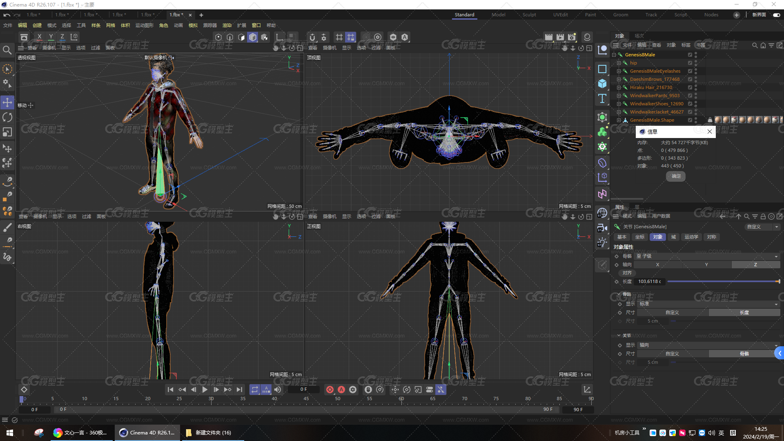Image resolution: width=784 pixels, height=441 pixels.
Task: Click the rectangle spline icon
Action: (602, 69)
